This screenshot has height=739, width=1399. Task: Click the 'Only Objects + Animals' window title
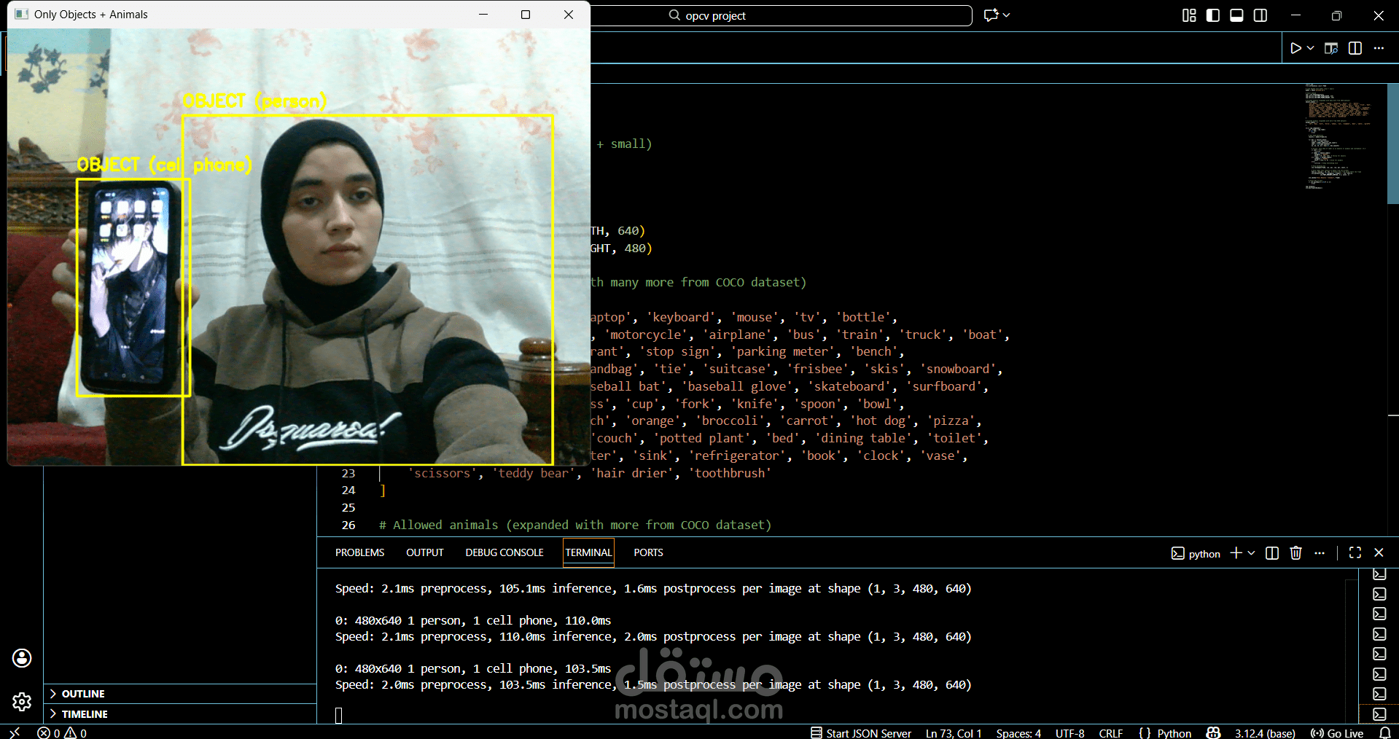tap(90, 15)
